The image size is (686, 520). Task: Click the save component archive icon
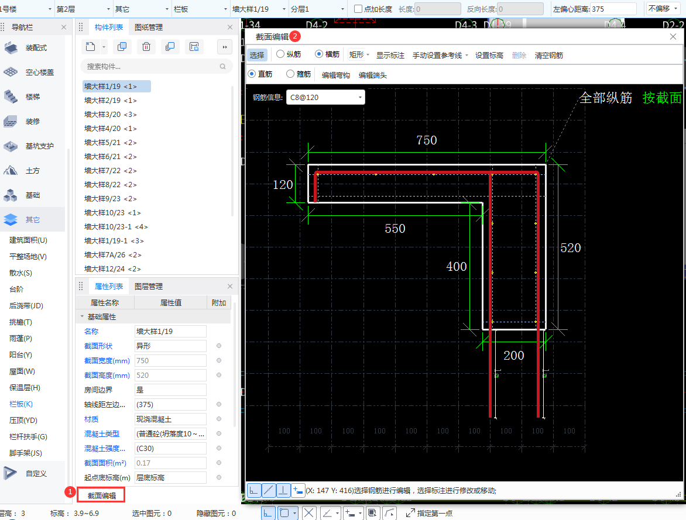pos(194,46)
